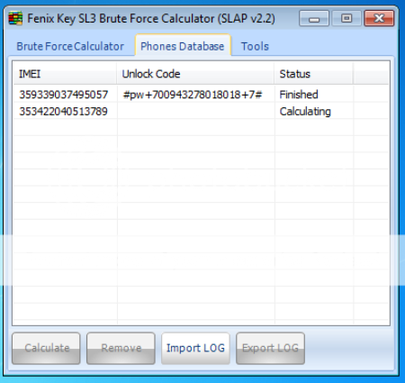Select the Phones Database tab

[183, 46]
